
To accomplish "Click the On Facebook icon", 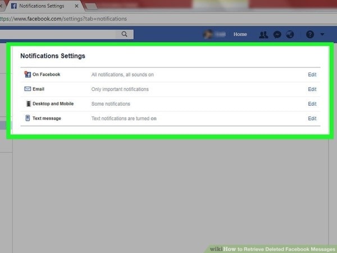I will coord(28,74).
